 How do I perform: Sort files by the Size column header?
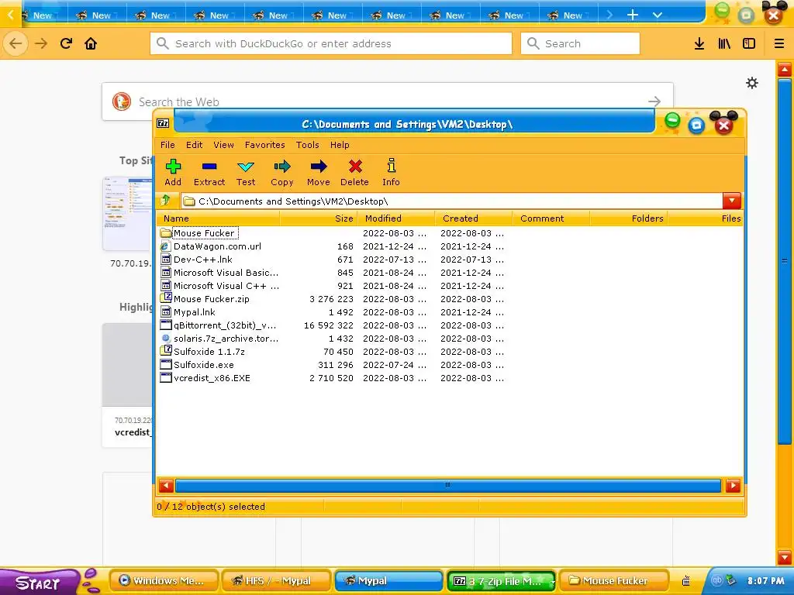pyautogui.click(x=319, y=218)
